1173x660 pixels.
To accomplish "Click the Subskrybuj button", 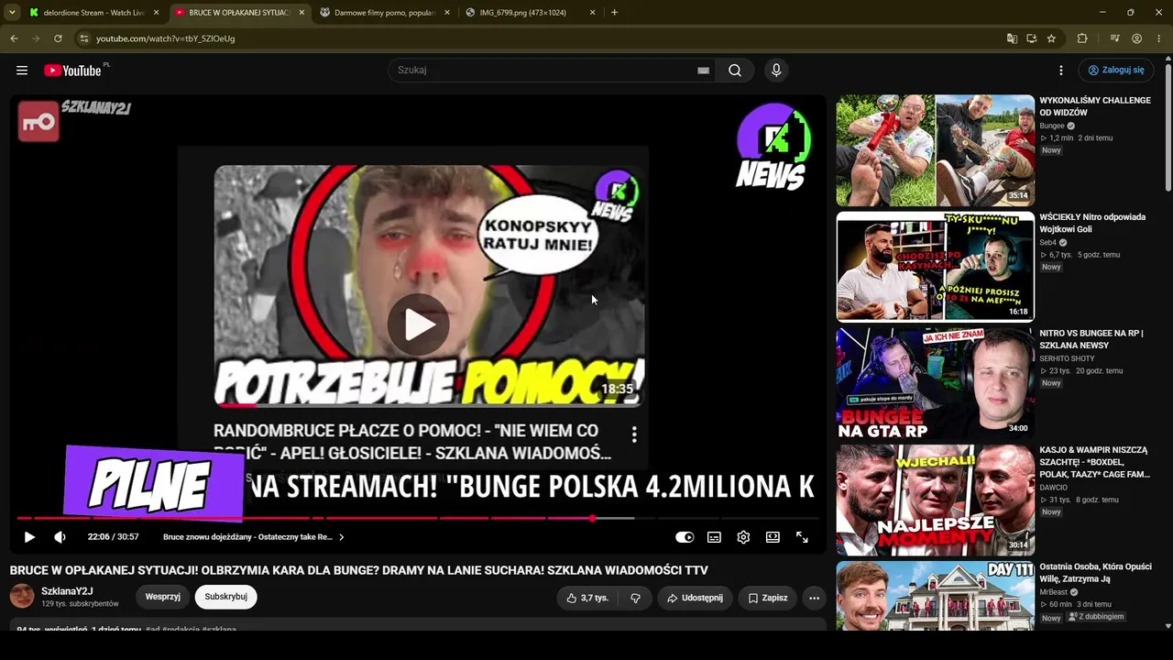I will pos(226,597).
